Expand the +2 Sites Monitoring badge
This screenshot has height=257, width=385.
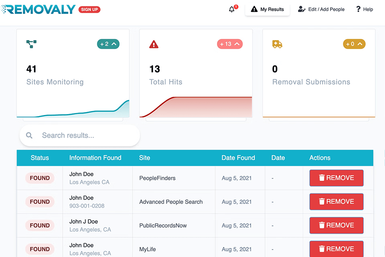(x=108, y=44)
